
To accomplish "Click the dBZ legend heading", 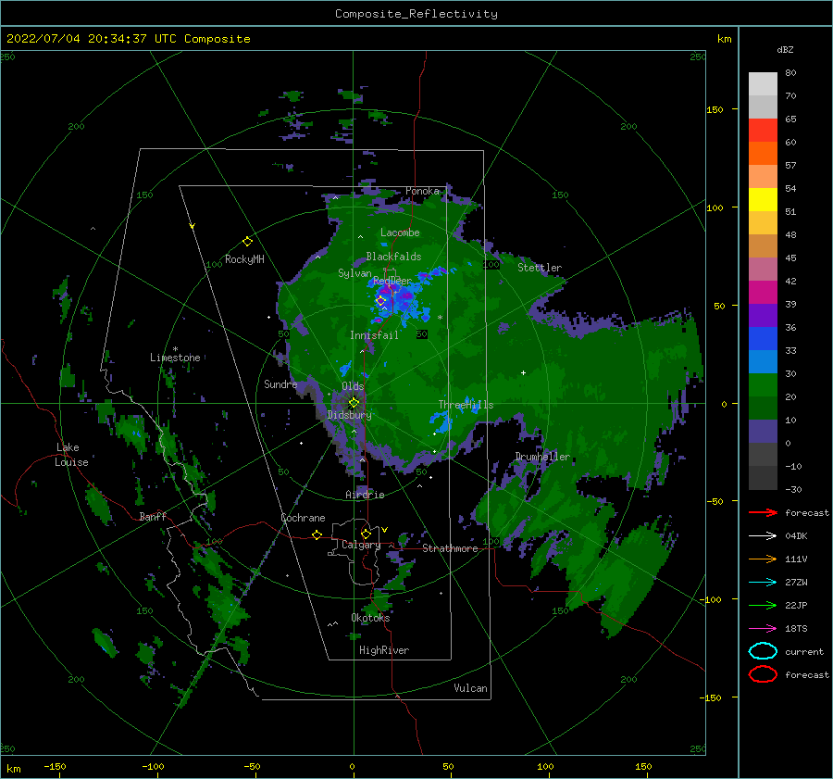I will (785, 49).
